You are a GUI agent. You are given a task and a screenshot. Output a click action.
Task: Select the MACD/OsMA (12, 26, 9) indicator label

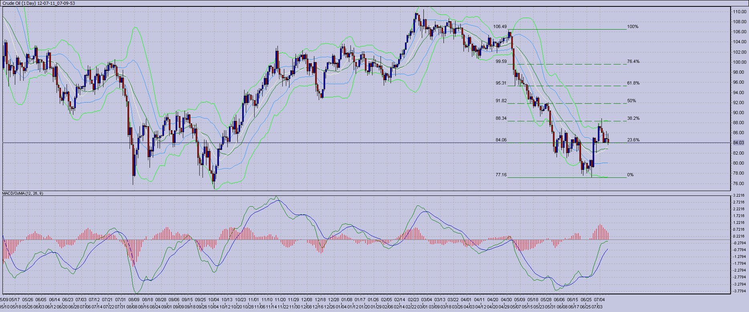coord(23,193)
